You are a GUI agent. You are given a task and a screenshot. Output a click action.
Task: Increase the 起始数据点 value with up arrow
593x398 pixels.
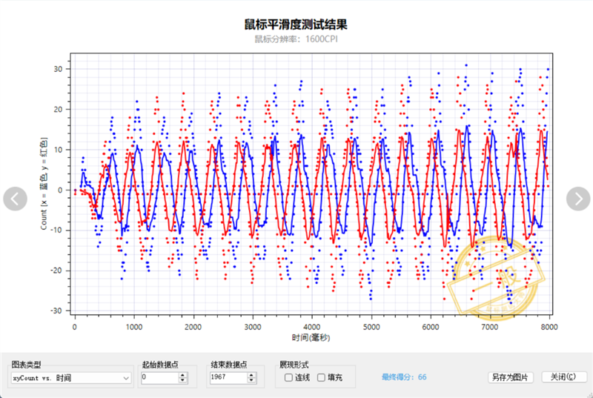click(183, 375)
